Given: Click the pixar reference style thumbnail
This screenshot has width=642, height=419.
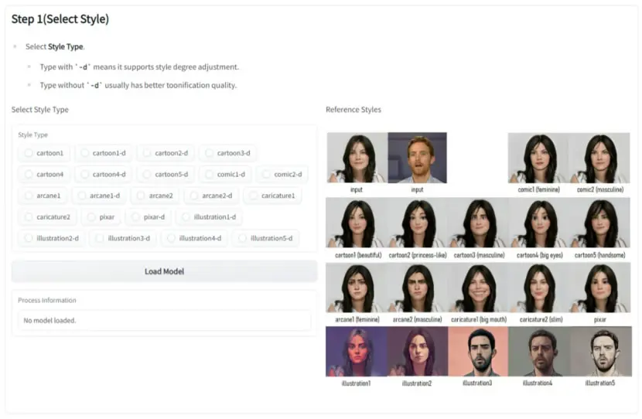Looking at the screenshot, I should (x=599, y=288).
